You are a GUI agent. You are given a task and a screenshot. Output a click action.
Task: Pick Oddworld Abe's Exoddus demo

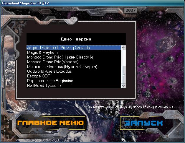click(74, 71)
